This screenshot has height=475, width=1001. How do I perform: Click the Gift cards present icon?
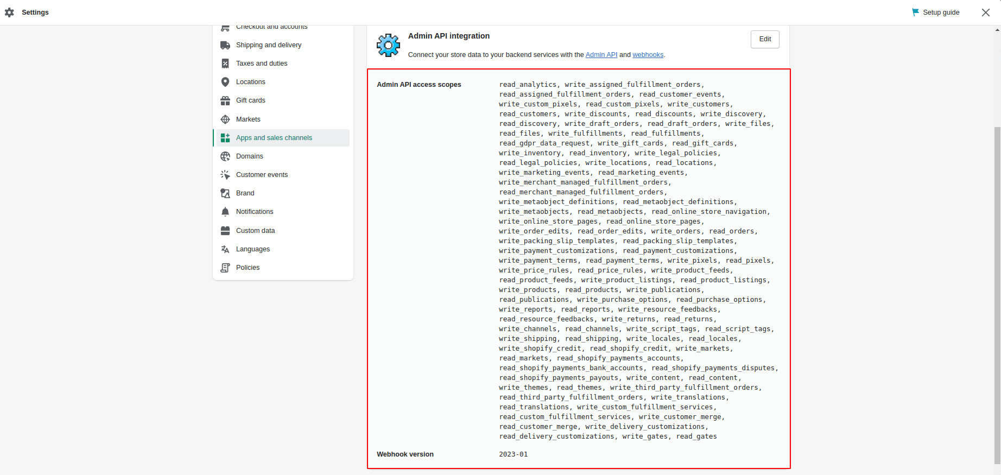225,100
